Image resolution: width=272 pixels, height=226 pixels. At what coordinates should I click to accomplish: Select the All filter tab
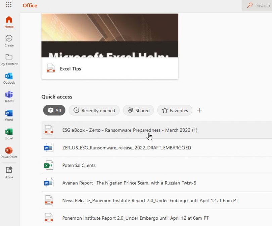click(x=54, y=110)
